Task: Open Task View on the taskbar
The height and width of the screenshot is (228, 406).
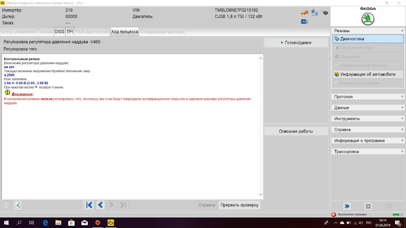Action: [x=32, y=223]
